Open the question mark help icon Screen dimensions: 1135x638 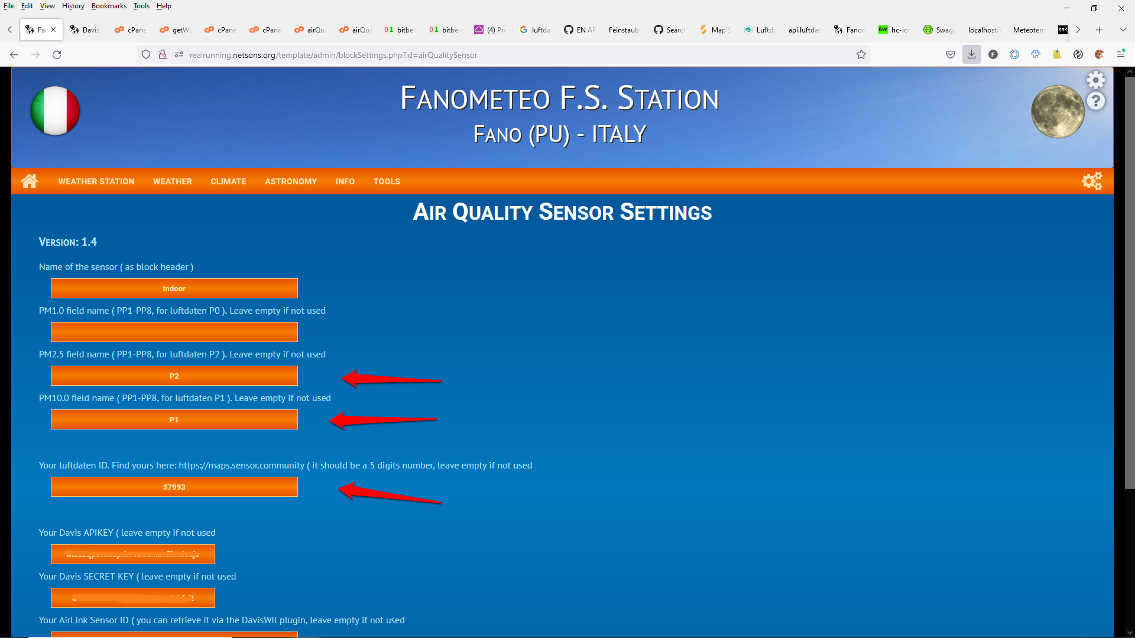1095,102
